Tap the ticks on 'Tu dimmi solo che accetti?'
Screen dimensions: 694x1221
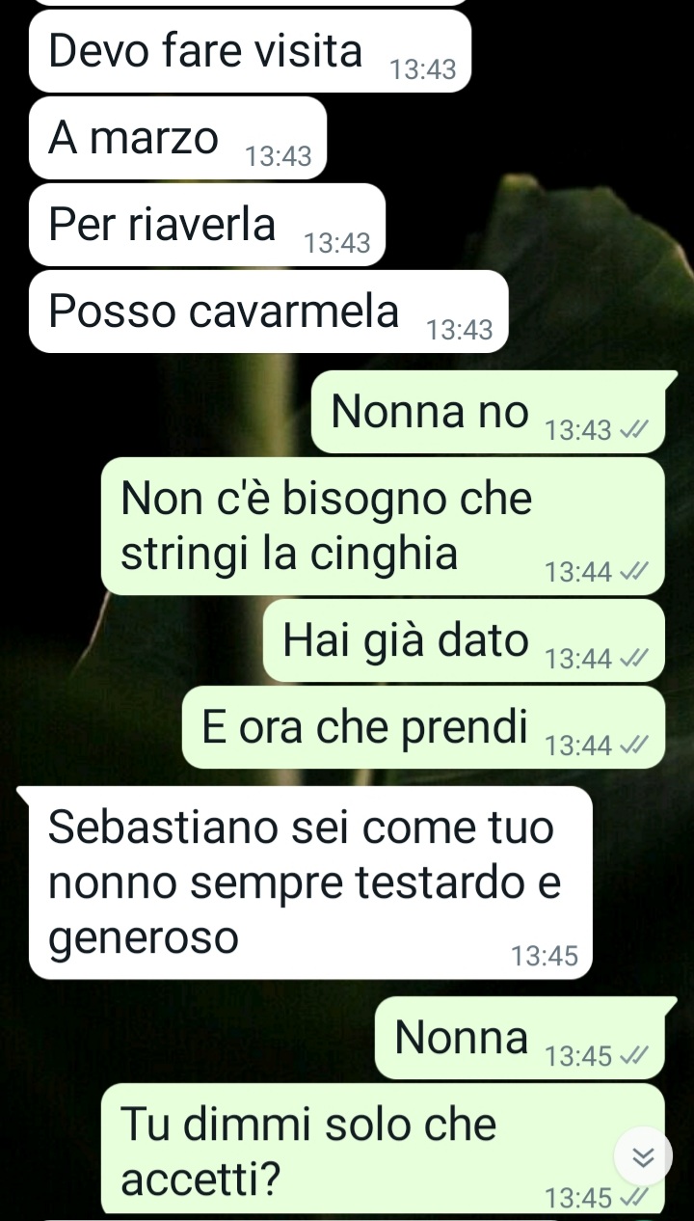(629, 1198)
